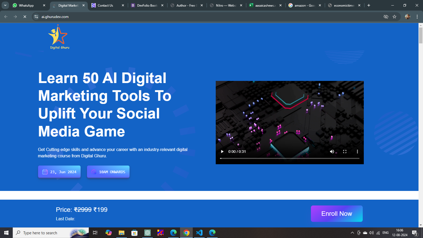The image size is (423, 238).
Task: Stop page loading with X button
Action: click(25, 17)
